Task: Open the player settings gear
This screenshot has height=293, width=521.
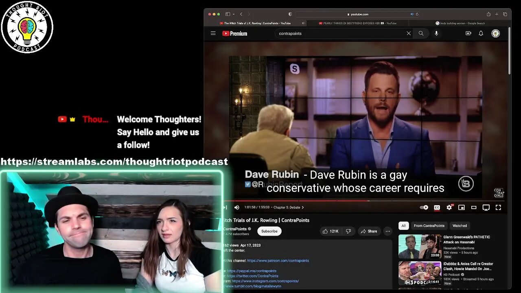Action: (449, 207)
